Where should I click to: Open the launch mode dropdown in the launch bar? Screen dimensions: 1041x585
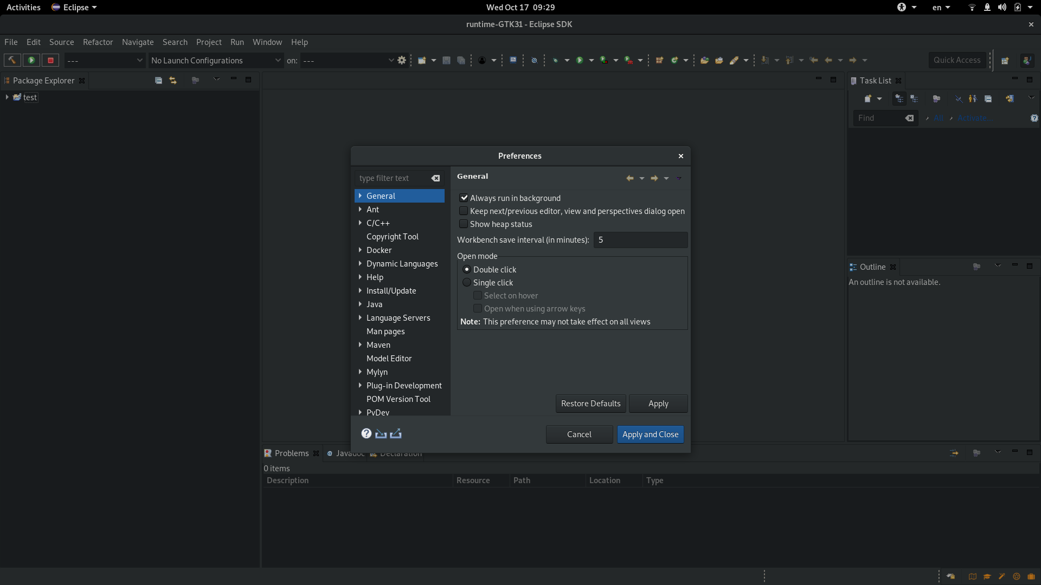click(x=104, y=60)
